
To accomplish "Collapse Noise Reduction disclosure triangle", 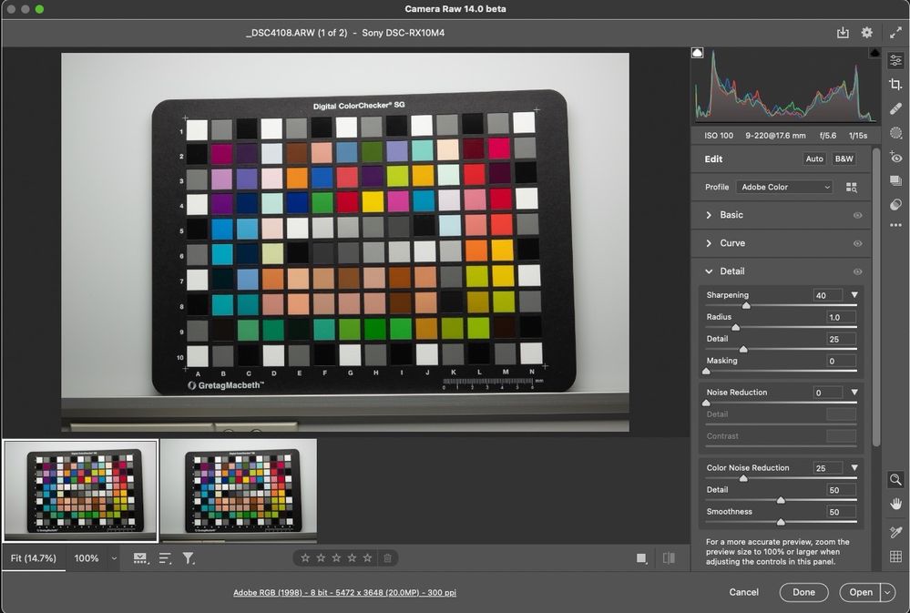I will pos(854,393).
